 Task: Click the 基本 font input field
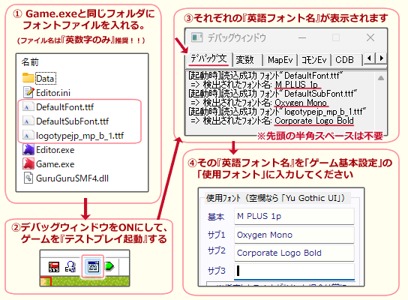(x=294, y=216)
